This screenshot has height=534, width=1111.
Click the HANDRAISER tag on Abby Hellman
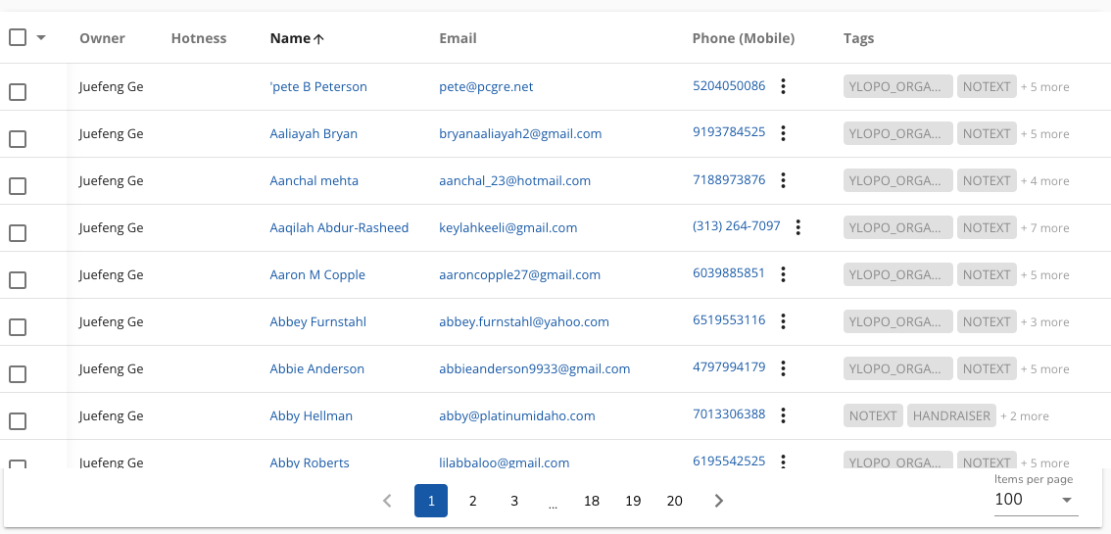pos(951,415)
